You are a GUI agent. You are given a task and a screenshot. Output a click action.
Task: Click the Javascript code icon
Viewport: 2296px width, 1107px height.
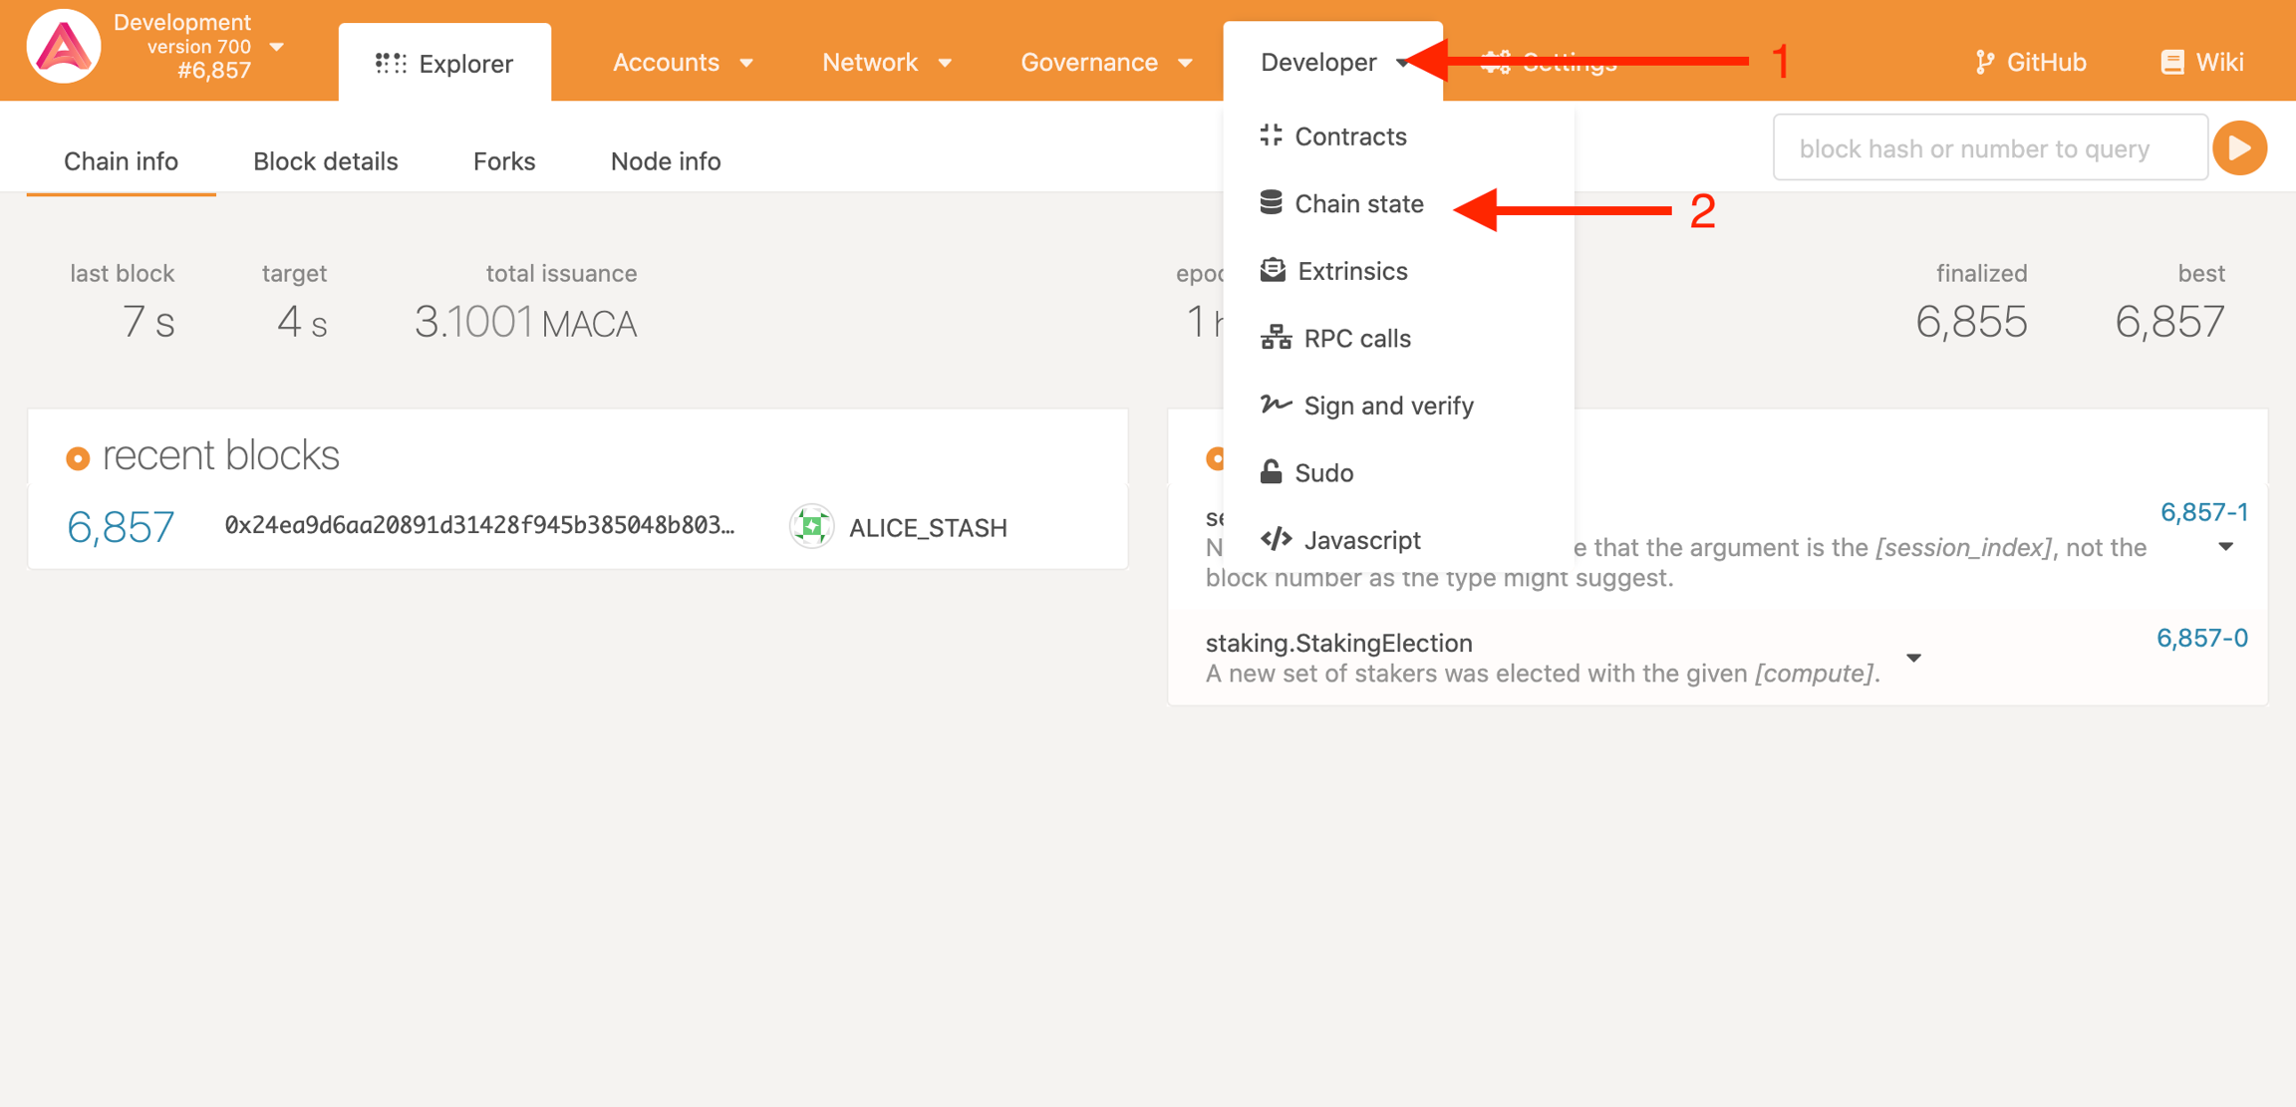[1276, 539]
